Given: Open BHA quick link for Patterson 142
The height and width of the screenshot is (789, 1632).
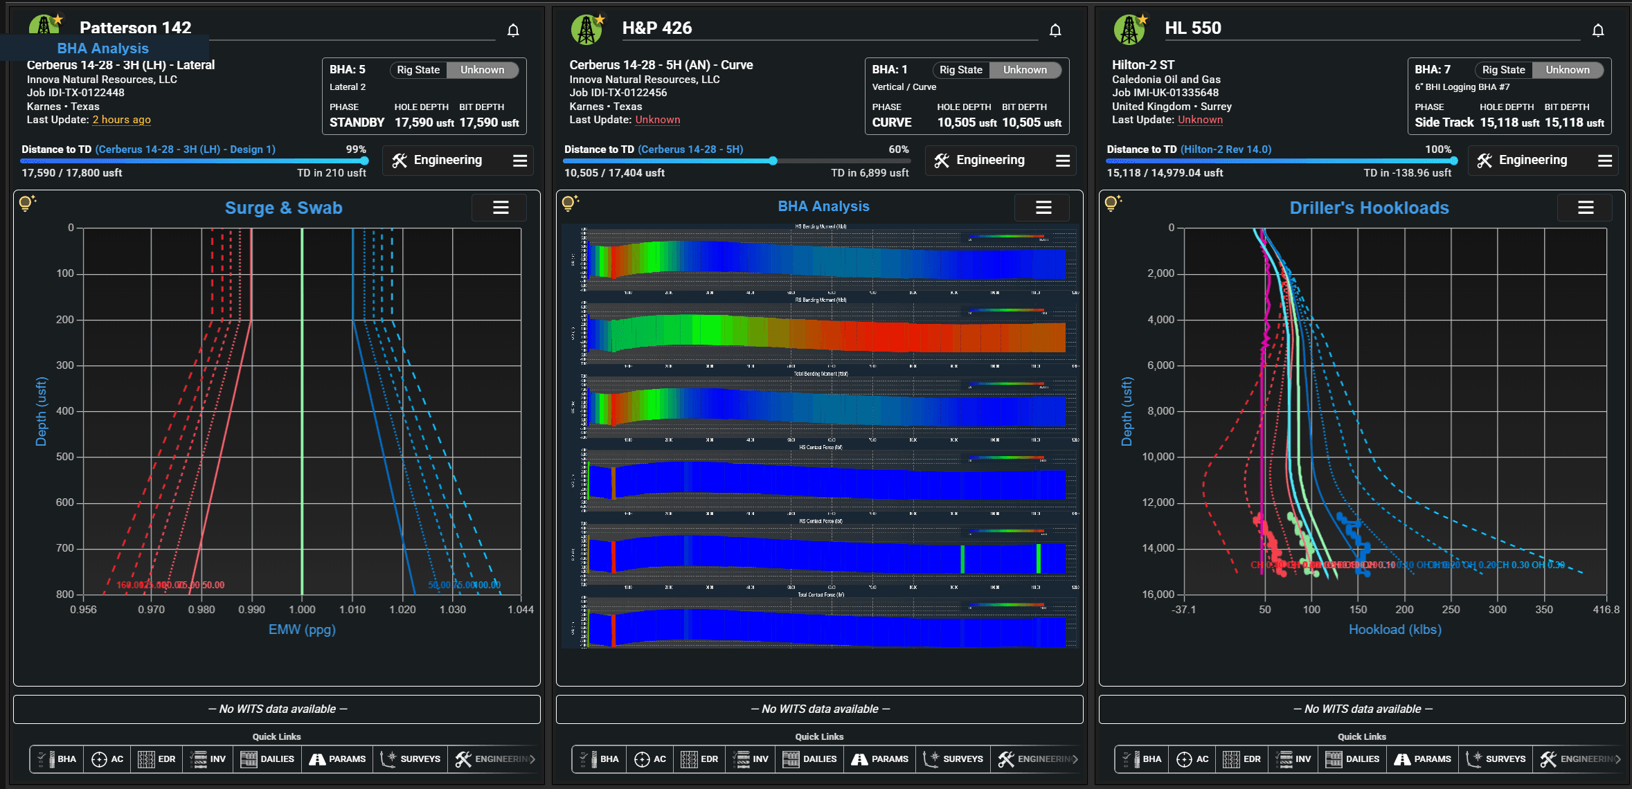Looking at the screenshot, I should click(x=57, y=759).
